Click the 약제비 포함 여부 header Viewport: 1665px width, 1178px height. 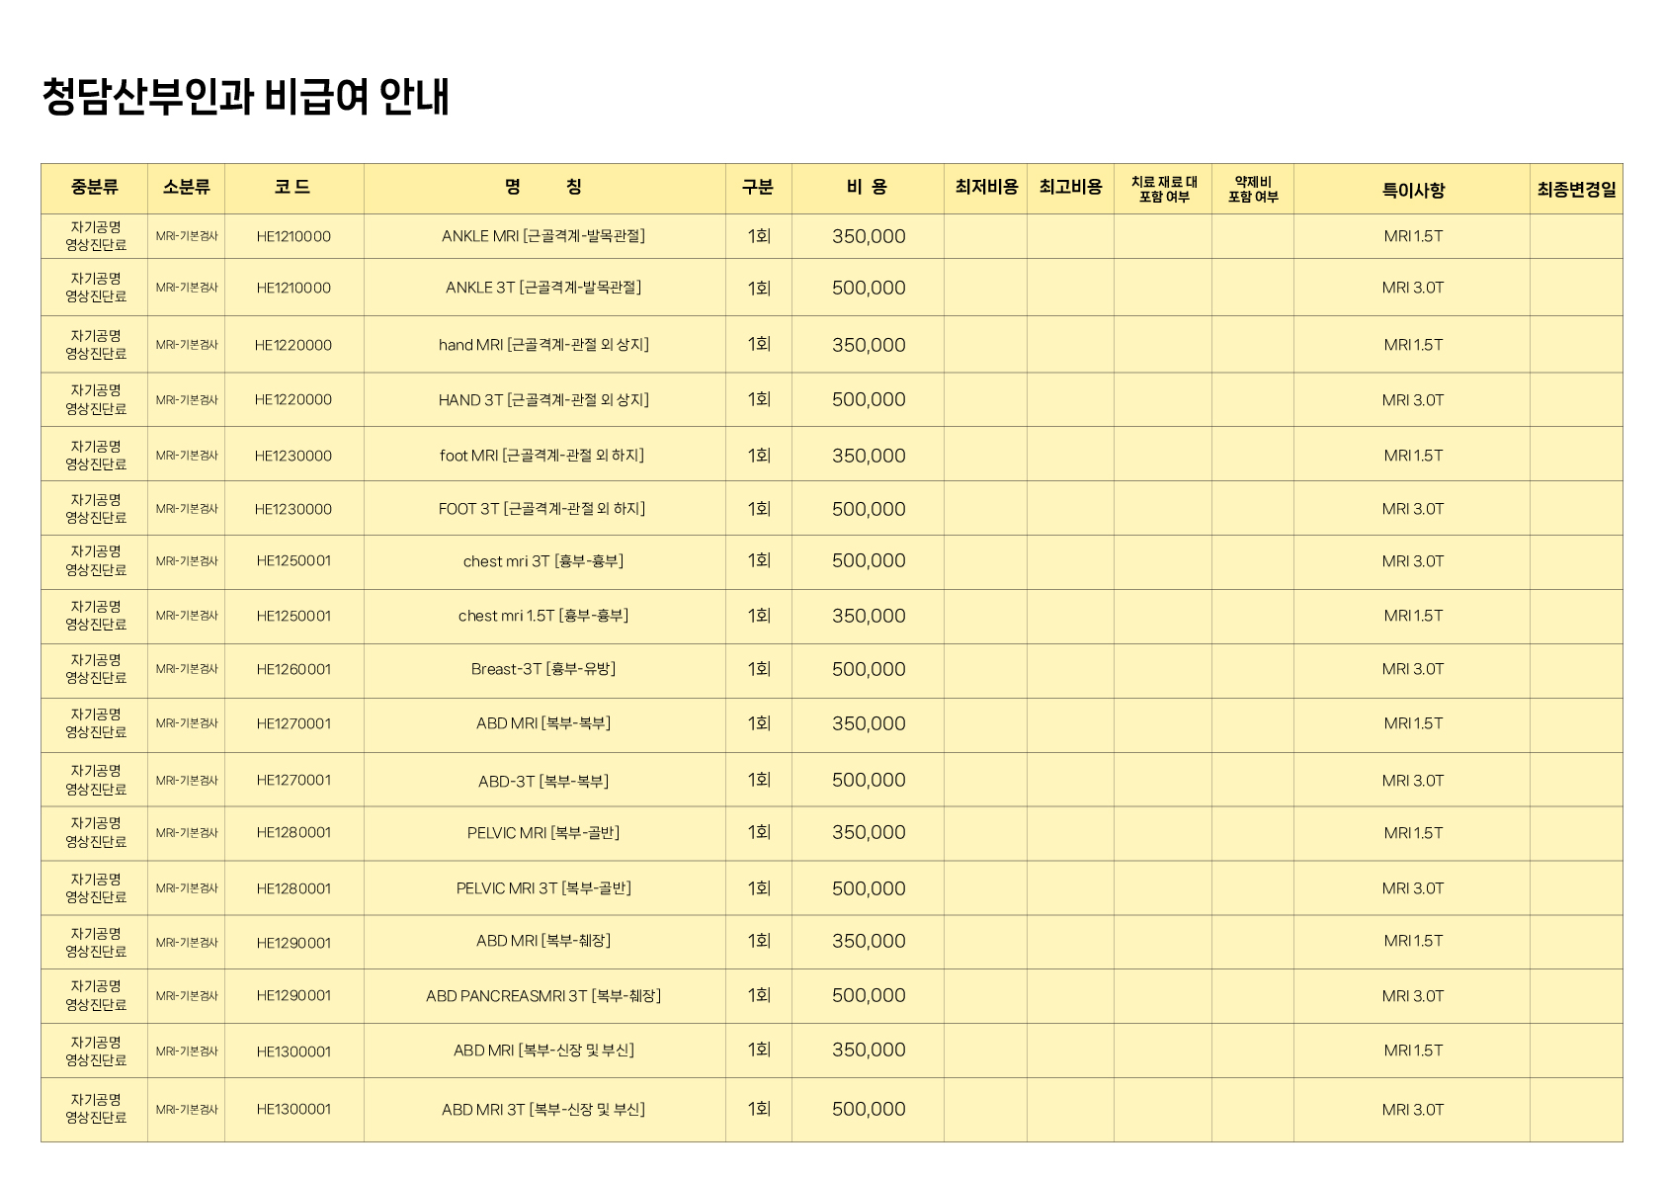pyautogui.click(x=1253, y=189)
